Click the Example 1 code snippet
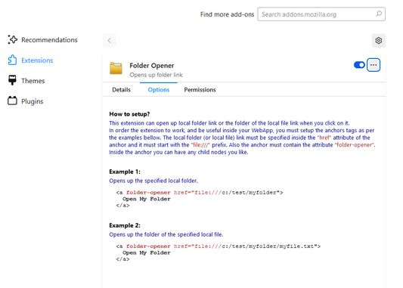The image size is (403, 288). (200, 199)
